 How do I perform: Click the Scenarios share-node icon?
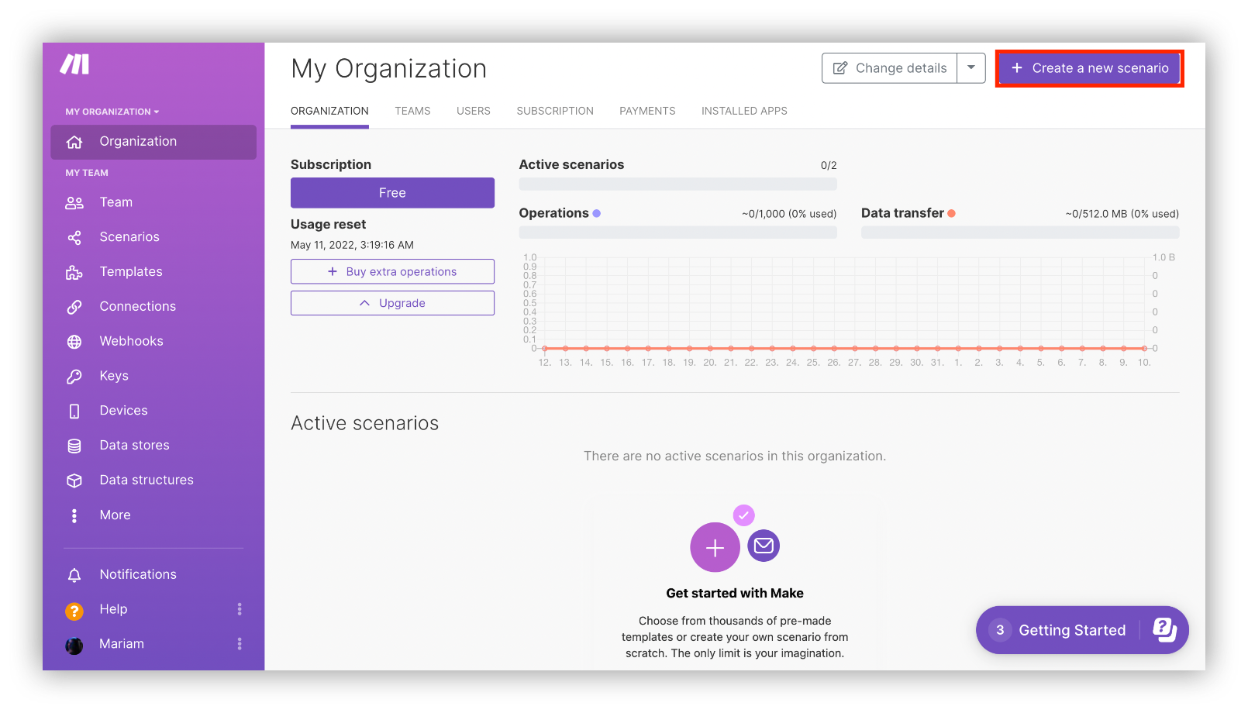point(74,238)
